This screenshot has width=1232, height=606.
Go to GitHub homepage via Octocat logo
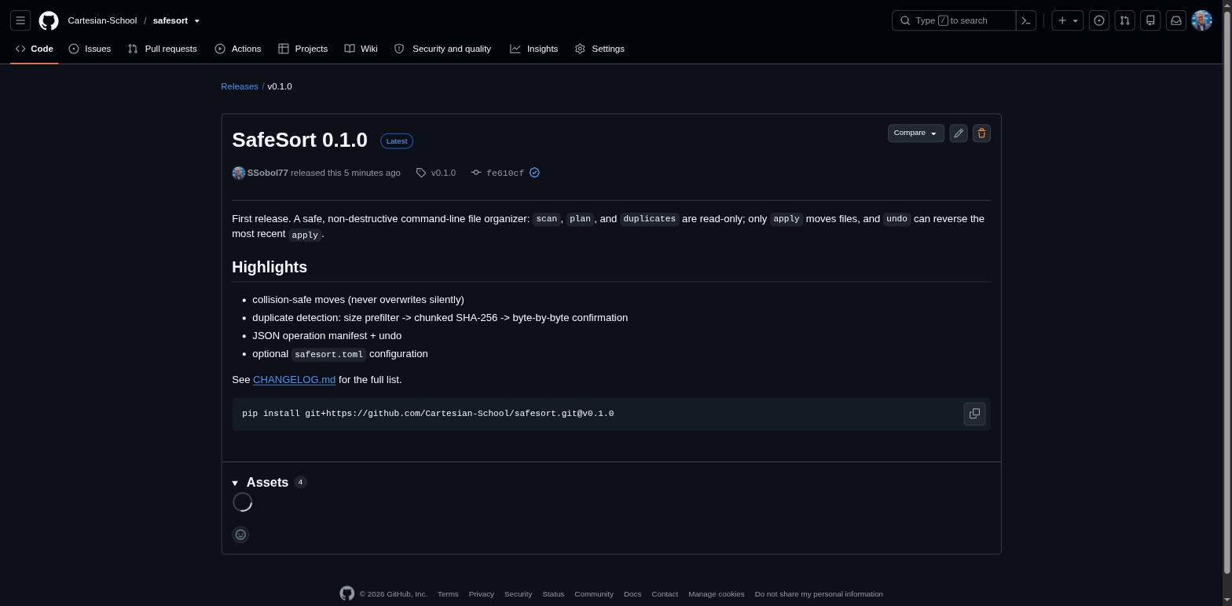point(49,20)
